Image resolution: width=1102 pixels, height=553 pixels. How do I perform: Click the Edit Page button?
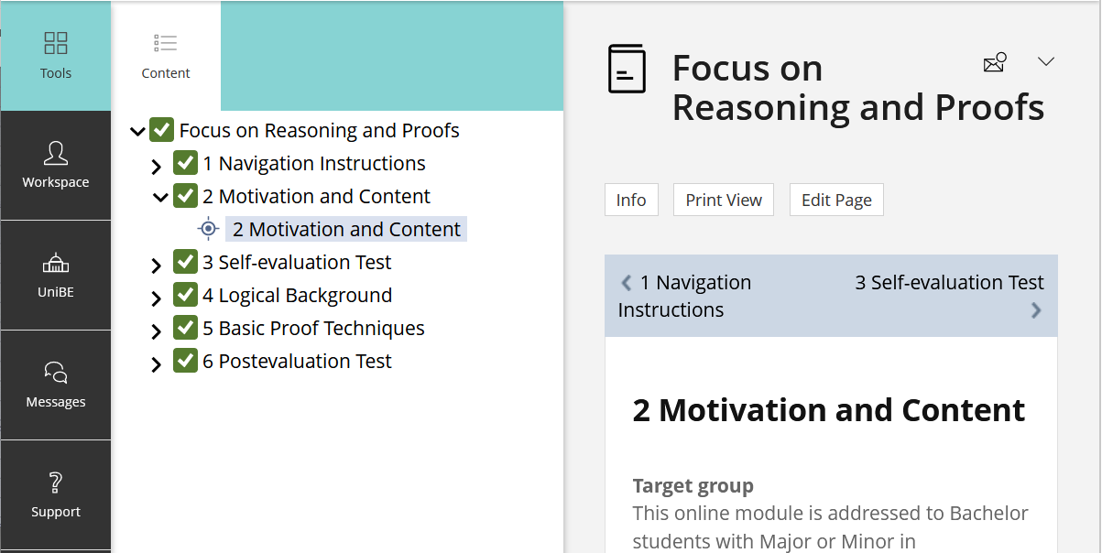pos(836,200)
